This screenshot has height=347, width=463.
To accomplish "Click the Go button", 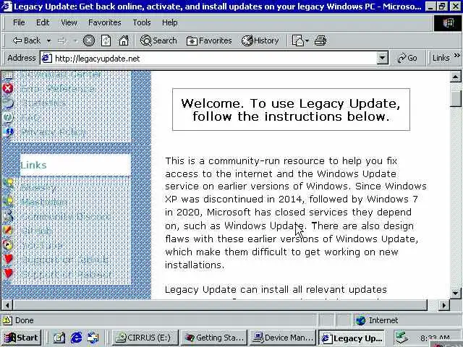I will (x=407, y=58).
